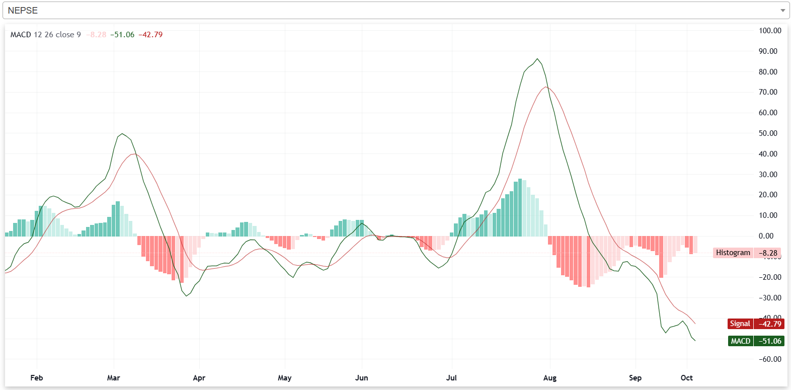Click the pink -8.28 histogram legend value
Viewport: 791px width, 390px height.
(96, 35)
